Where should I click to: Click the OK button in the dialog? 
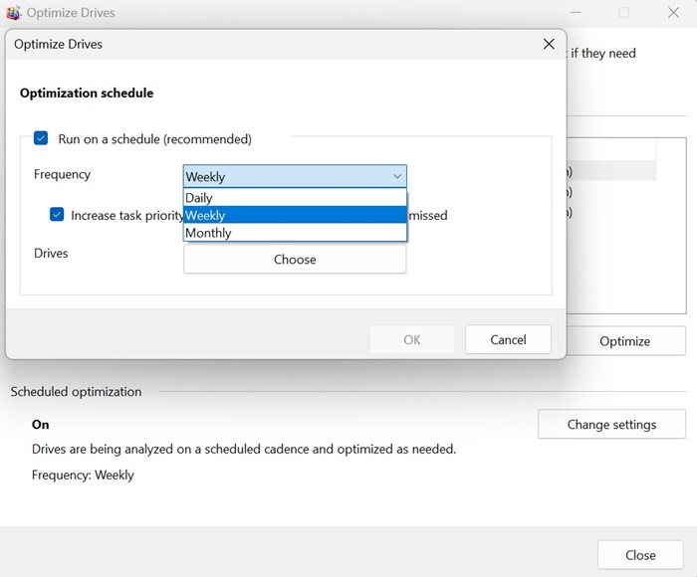[x=412, y=339]
